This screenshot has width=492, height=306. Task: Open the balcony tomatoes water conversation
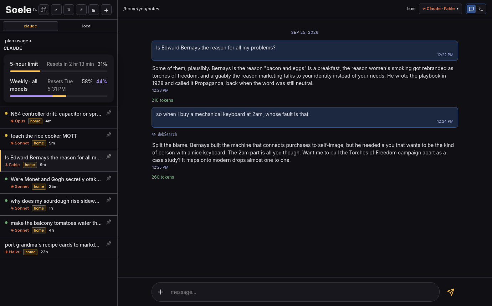(x=58, y=226)
